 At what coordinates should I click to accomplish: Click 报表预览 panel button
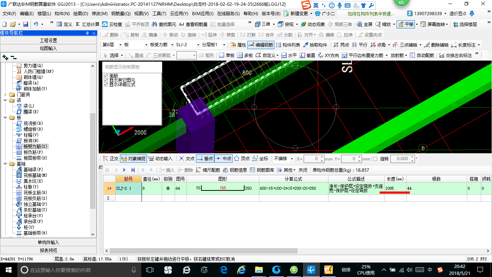(x=48, y=250)
